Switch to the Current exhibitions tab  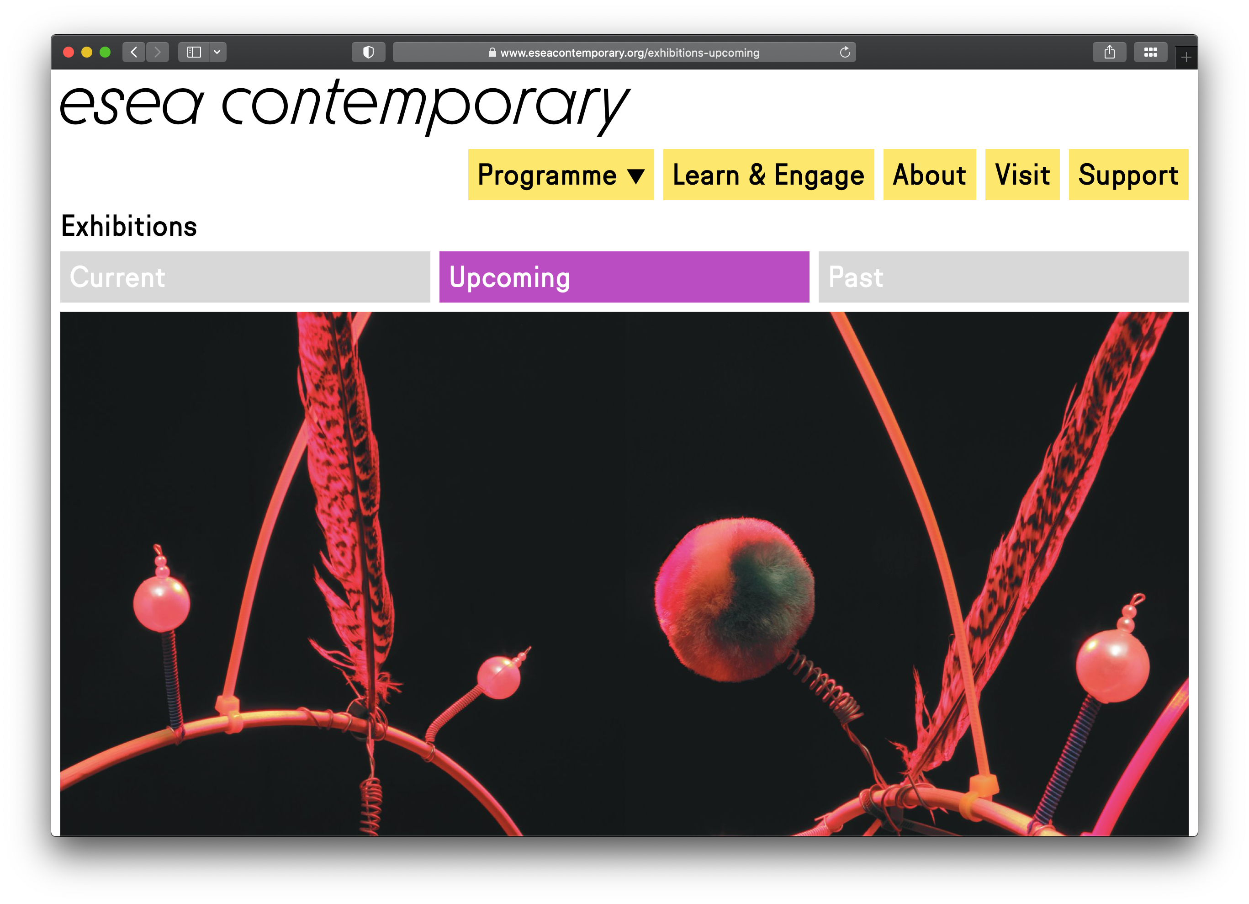coord(245,277)
